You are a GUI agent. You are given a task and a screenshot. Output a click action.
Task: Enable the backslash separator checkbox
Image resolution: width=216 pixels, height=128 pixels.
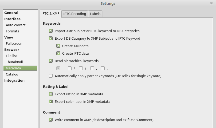(x=81, y=69)
